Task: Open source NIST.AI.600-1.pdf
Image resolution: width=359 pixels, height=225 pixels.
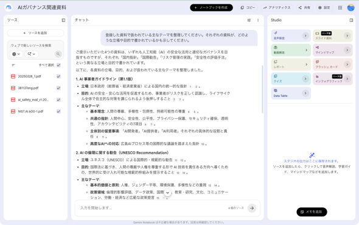Action: coord(30,112)
